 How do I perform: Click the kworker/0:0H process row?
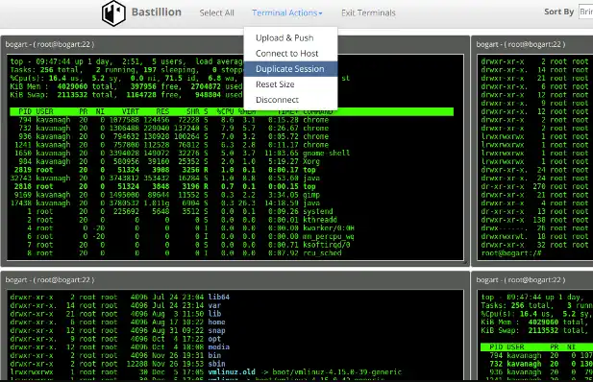click(183, 227)
